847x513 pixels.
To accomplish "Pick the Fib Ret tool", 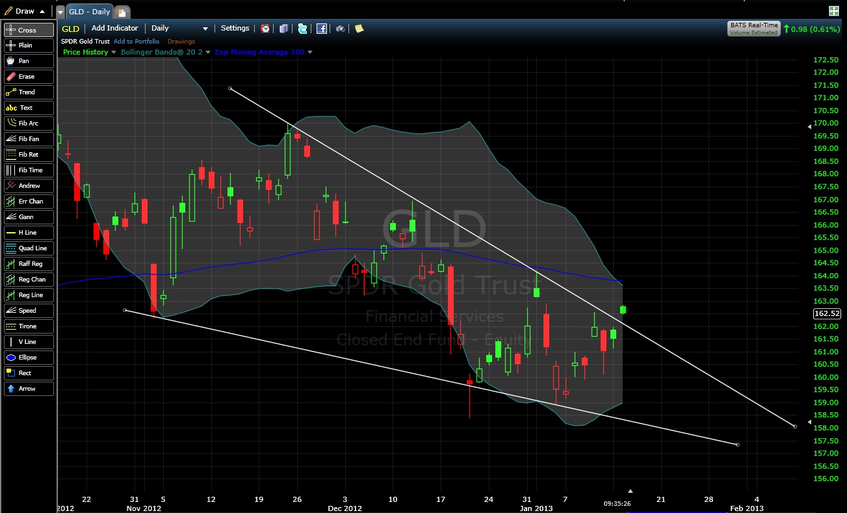I will coord(28,155).
